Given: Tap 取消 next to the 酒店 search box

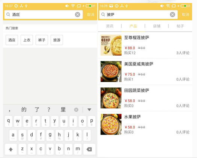Looking at the screenshot, I should [x=90, y=15].
